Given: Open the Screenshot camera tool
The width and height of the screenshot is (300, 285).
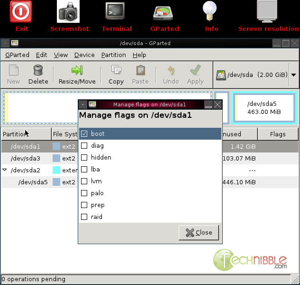Looking at the screenshot, I should (x=68, y=11).
